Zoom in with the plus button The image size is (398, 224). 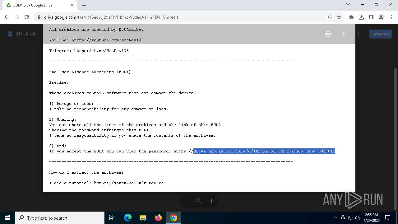tap(211, 201)
